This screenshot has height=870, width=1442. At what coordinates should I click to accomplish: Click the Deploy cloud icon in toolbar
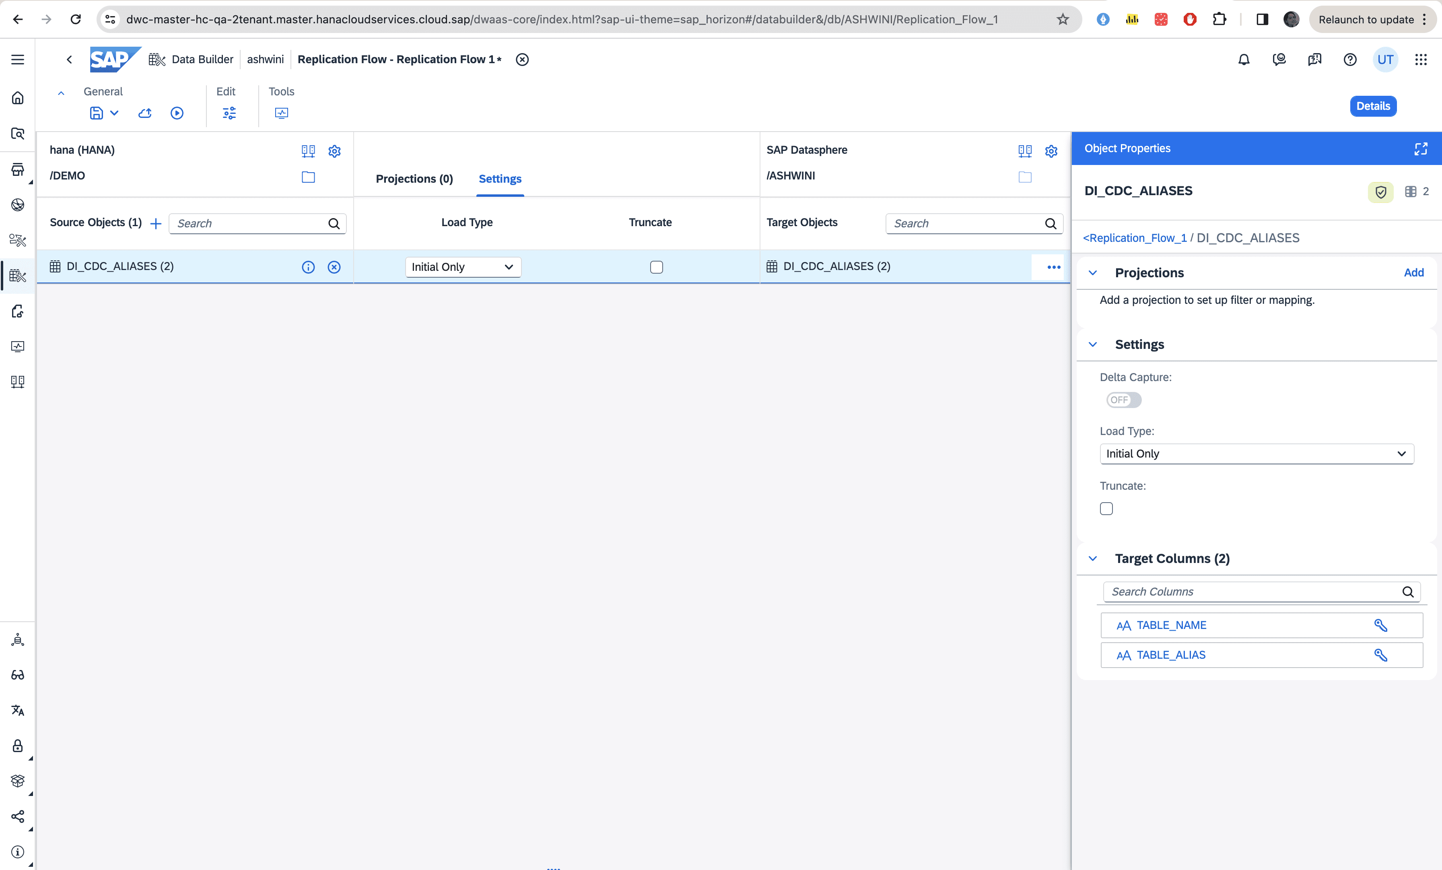[x=145, y=113]
